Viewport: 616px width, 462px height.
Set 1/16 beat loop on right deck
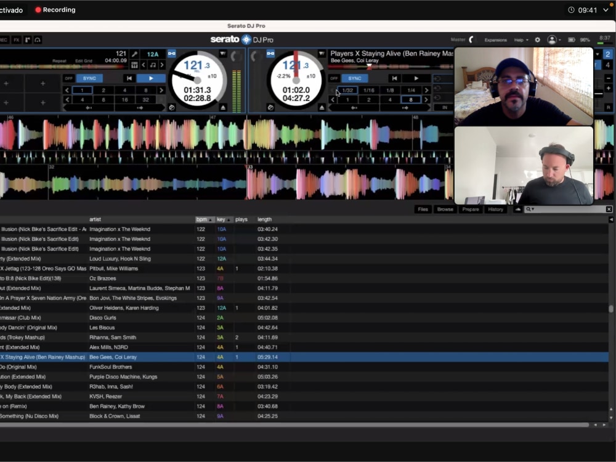click(x=368, y=91)
